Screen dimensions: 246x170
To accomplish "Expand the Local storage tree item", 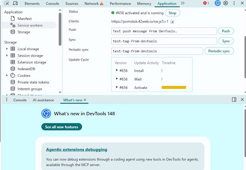I will pos(7,49).
